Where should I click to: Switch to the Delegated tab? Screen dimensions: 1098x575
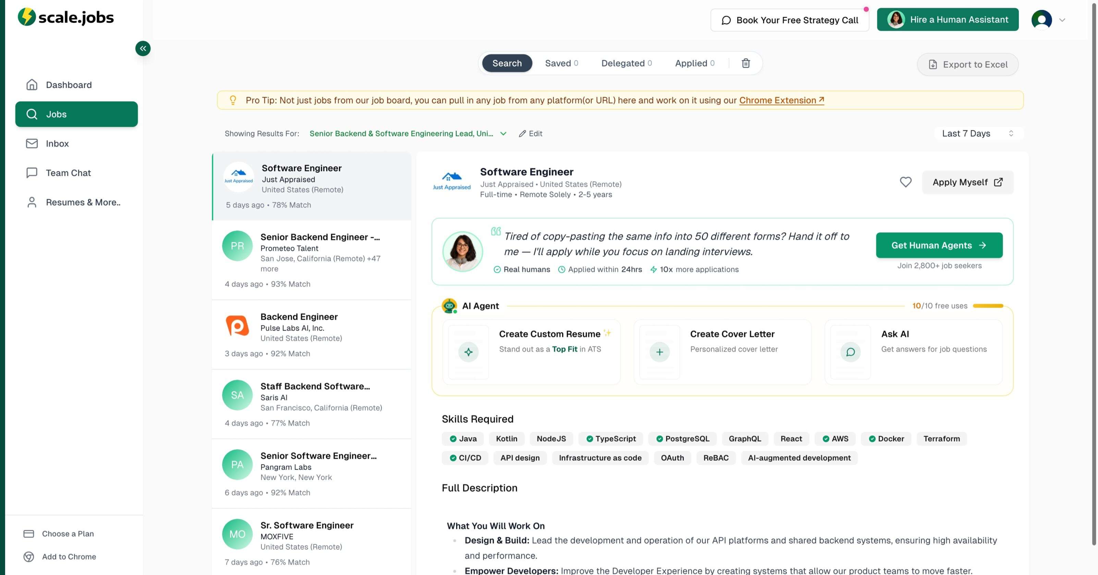click(x=626, y=63)
